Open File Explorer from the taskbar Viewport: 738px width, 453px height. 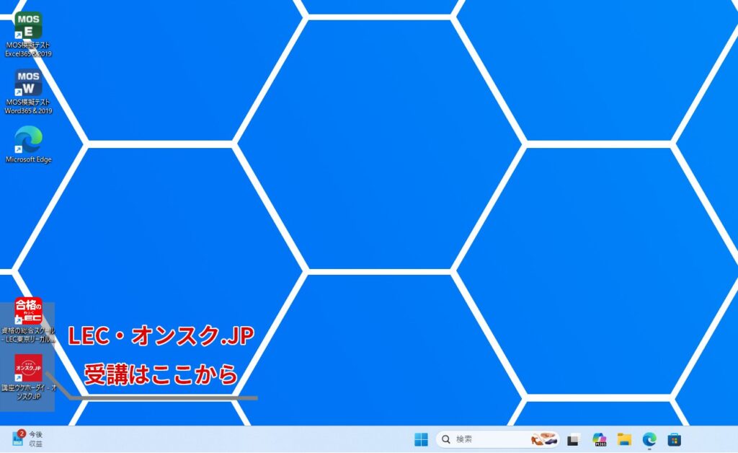tap(624, 439)
